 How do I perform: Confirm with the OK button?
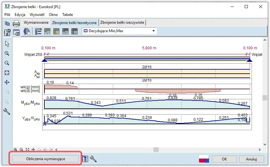pos(224,159)
